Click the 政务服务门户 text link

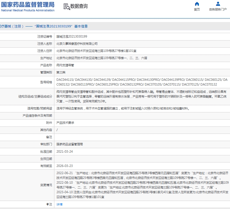point(218,10)
